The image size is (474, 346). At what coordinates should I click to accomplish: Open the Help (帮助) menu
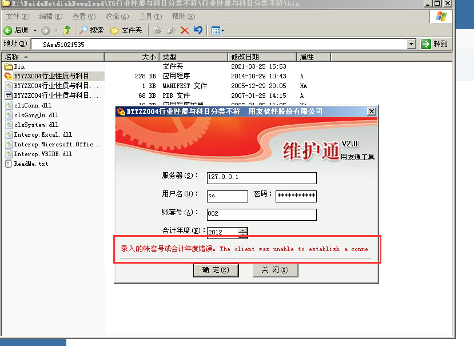coord(183,17)
